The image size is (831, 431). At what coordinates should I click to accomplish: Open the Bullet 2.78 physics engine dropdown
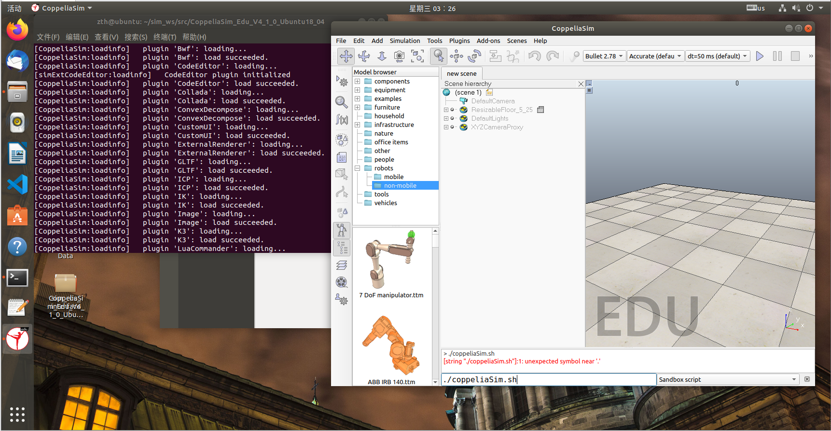point(604,56)
